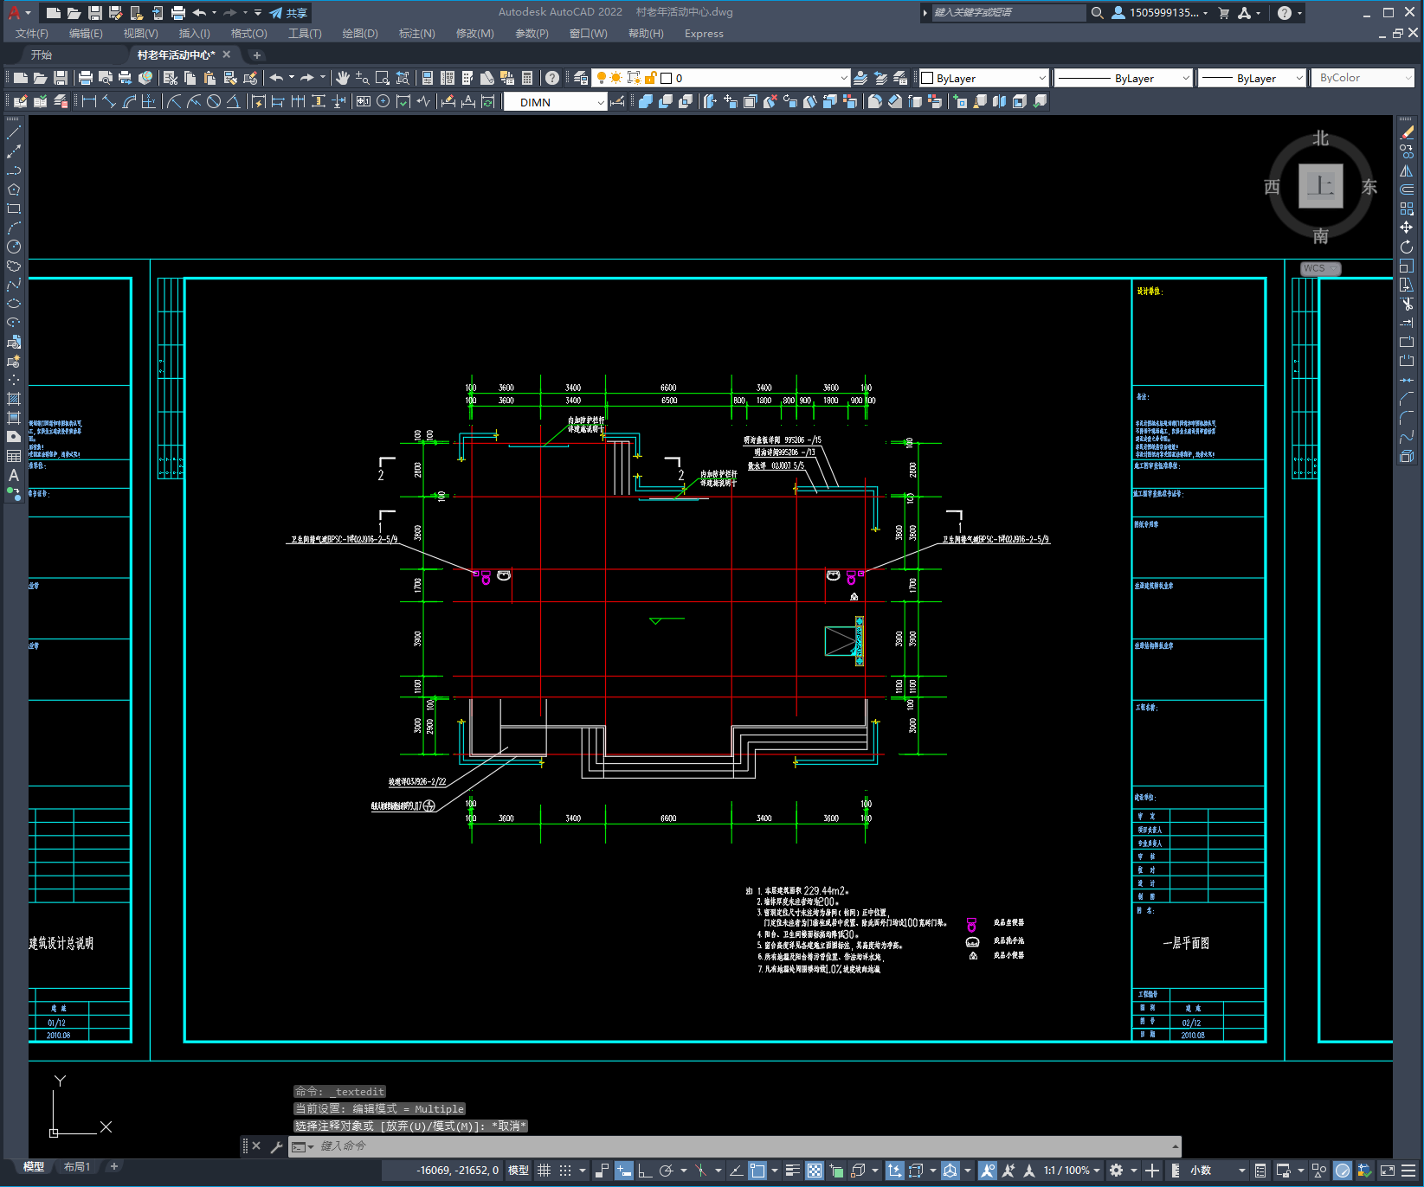The height and width of the screenshot is (1187, 1424).
Task: Click the ByLayer color swatch box
Action: 927,78
